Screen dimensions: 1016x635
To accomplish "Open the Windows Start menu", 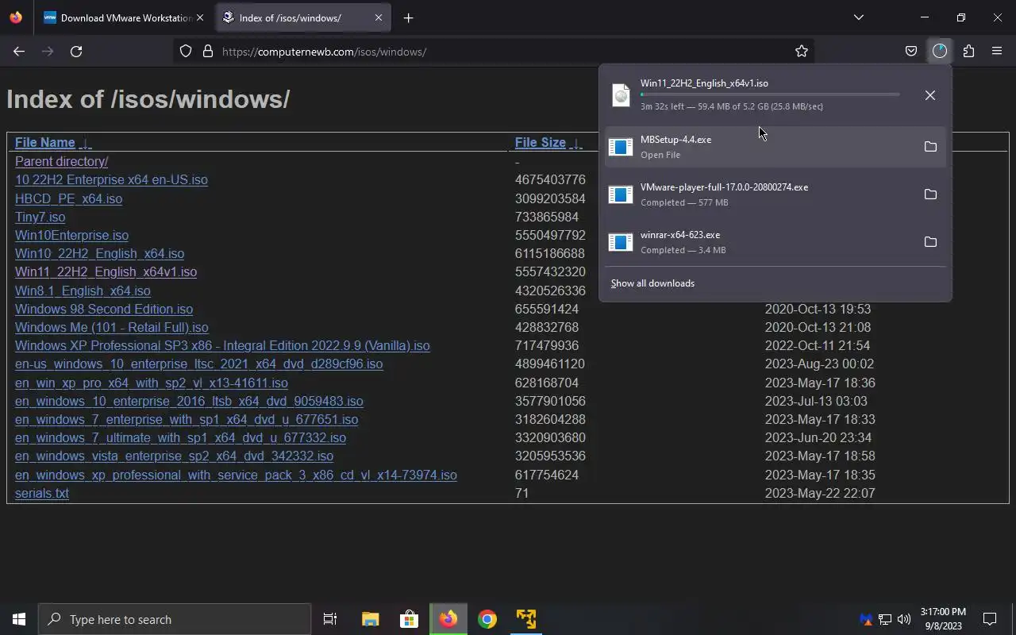I will 19,619.
